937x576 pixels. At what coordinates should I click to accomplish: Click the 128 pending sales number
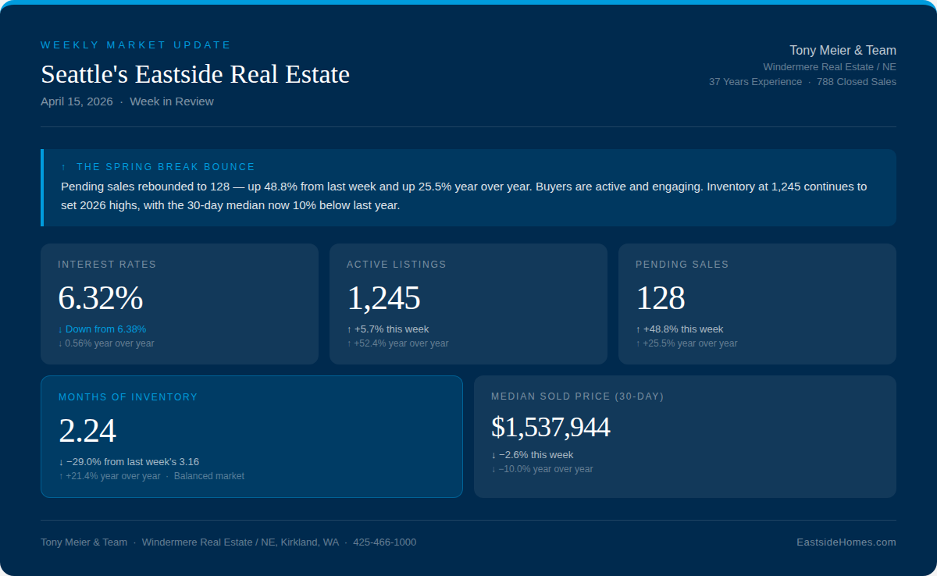[x=661, y=298]
